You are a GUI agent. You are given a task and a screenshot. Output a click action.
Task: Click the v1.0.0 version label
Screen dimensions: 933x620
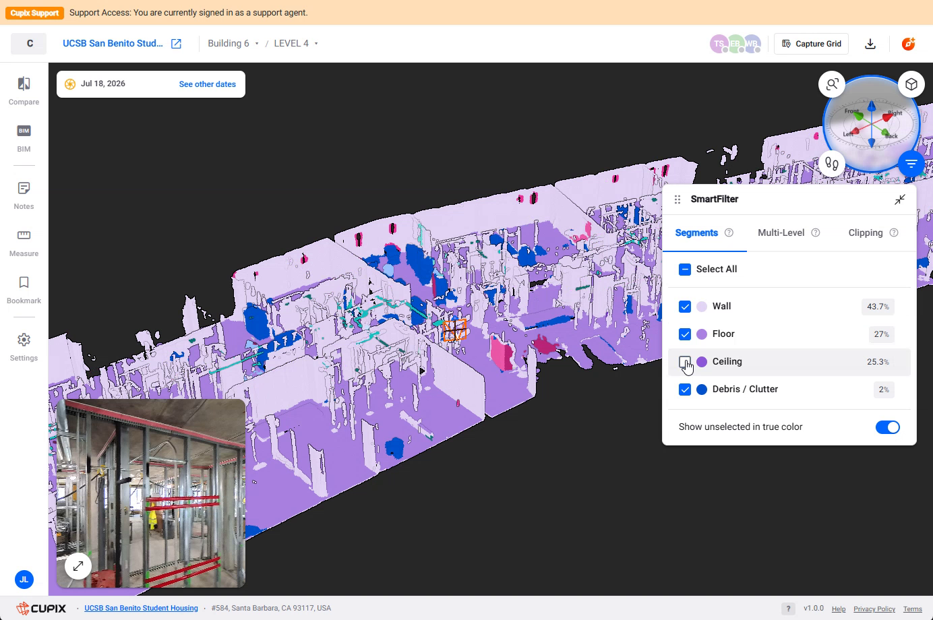point(814,609)
